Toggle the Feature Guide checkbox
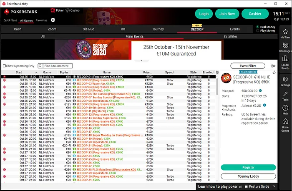292x191 pixels. [x=247, y=186]
